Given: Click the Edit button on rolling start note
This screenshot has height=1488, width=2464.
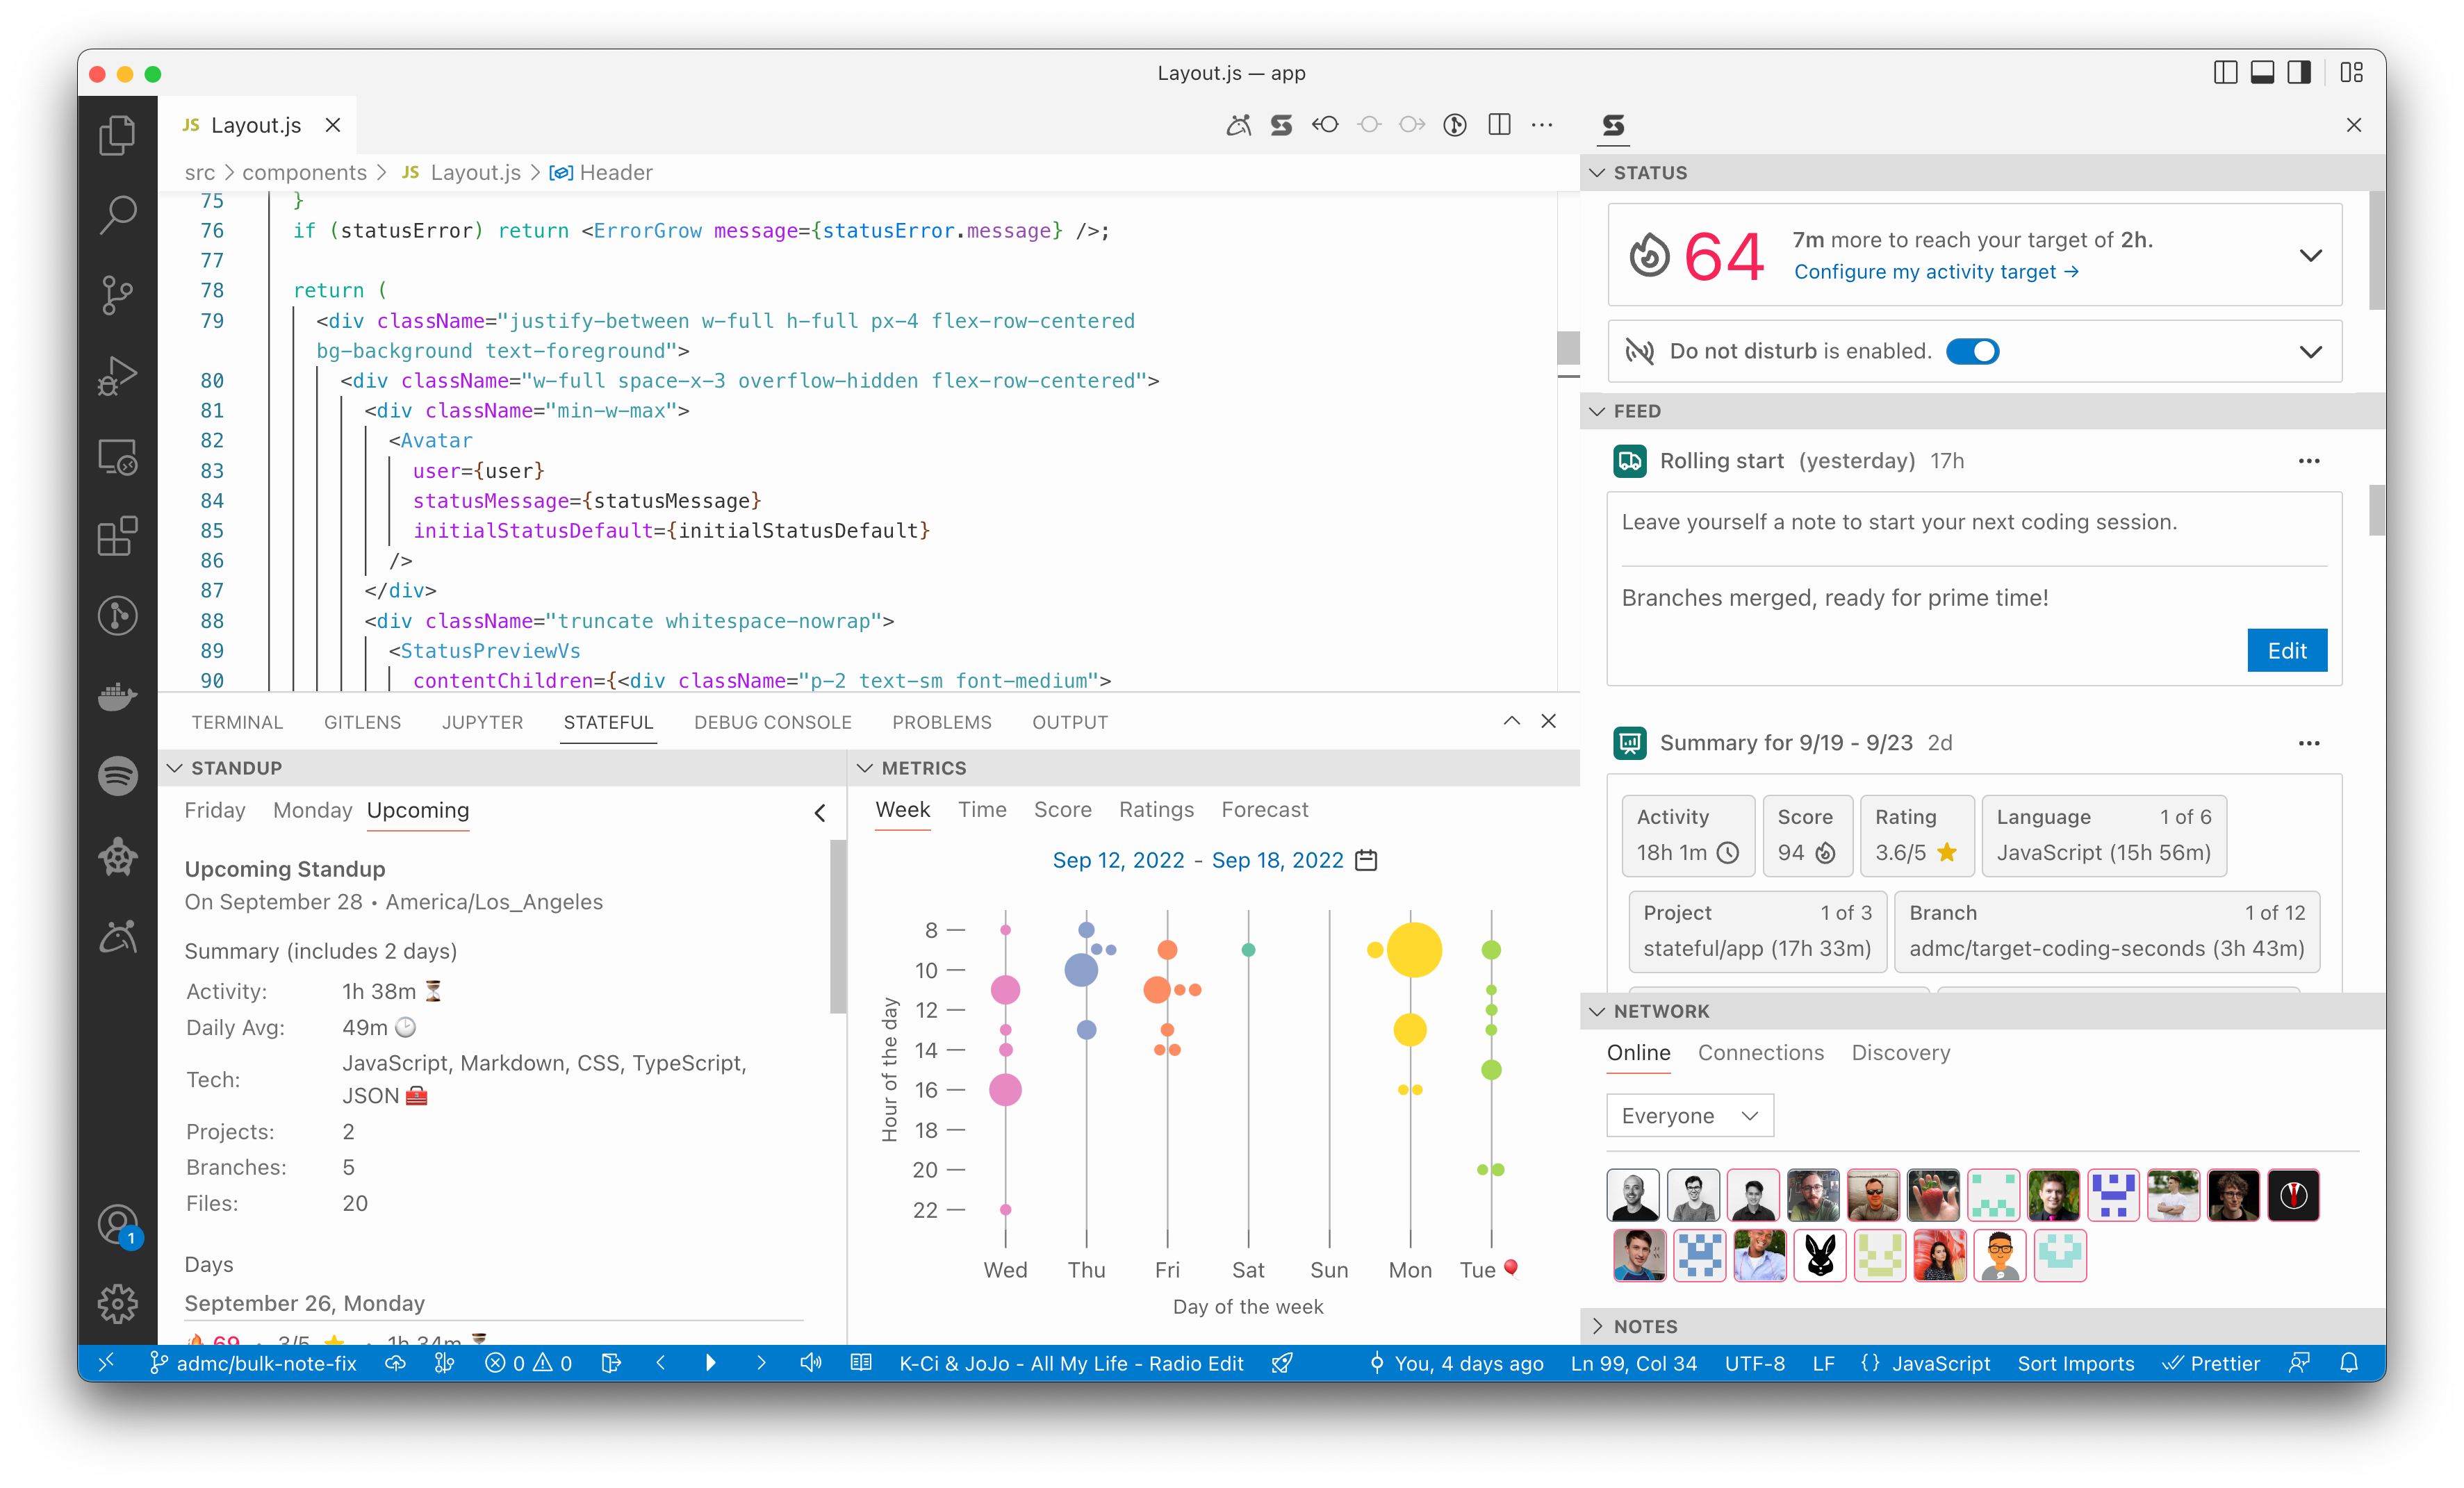Looking at the screenshot, I should (2286, 649).
